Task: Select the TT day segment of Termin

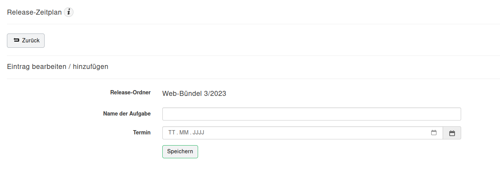Action: tap(172, 132)
